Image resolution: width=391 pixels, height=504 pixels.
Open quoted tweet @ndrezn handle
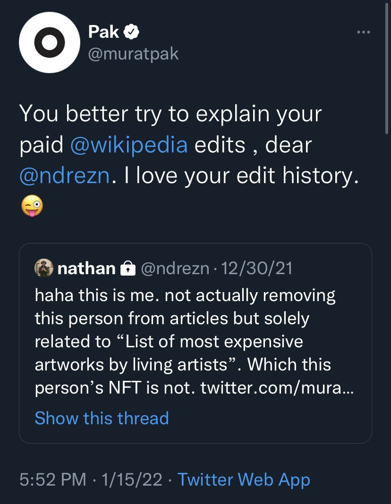(175, 269)
